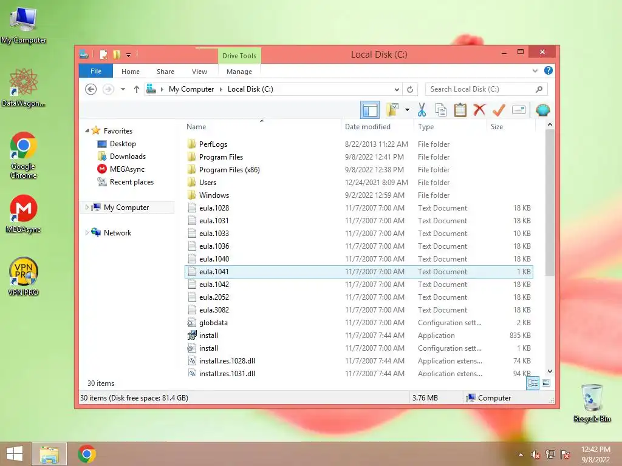Click the Drive Tools contextual tab
Screen dimensions: 622x466
239,56
